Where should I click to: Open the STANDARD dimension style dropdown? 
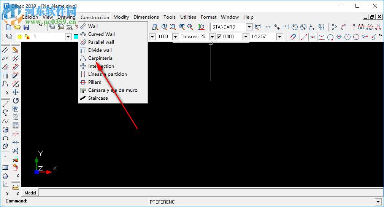[x=249, y=27]
